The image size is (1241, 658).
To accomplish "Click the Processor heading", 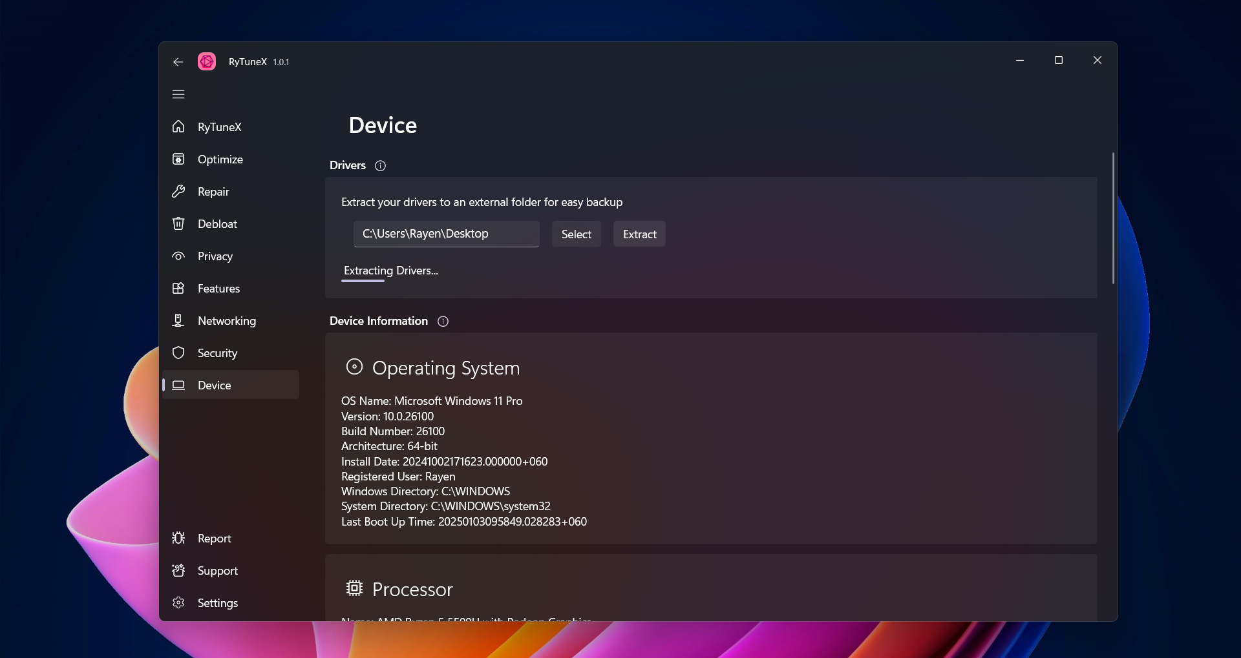I will coord(412,589).
